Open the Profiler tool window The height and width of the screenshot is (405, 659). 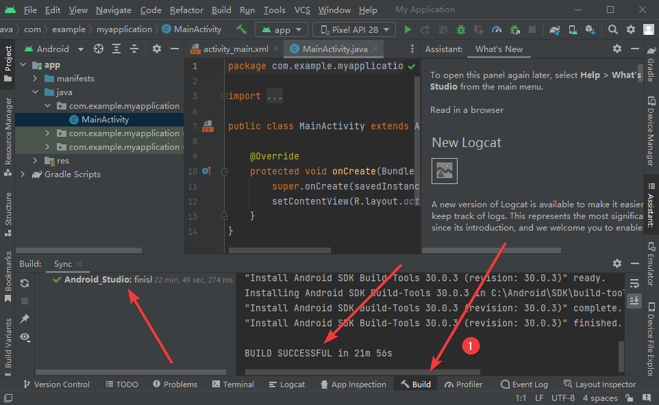coord(464,384)
